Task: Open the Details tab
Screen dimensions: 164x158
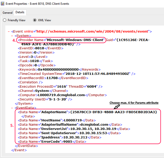Action: (20, 12)
